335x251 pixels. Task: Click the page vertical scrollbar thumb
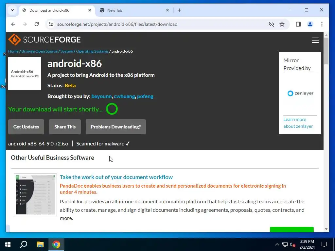326,51
